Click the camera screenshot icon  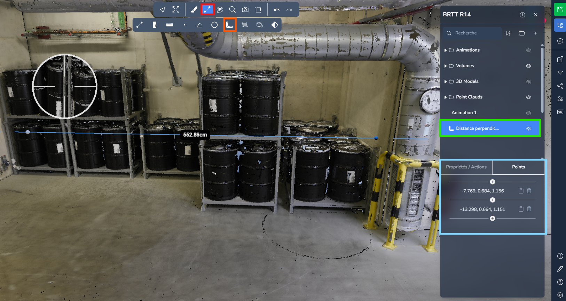click(245, 10)
